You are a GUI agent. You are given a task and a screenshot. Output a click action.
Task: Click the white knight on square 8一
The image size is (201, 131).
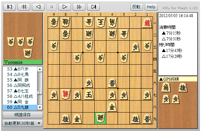point(66,22)
